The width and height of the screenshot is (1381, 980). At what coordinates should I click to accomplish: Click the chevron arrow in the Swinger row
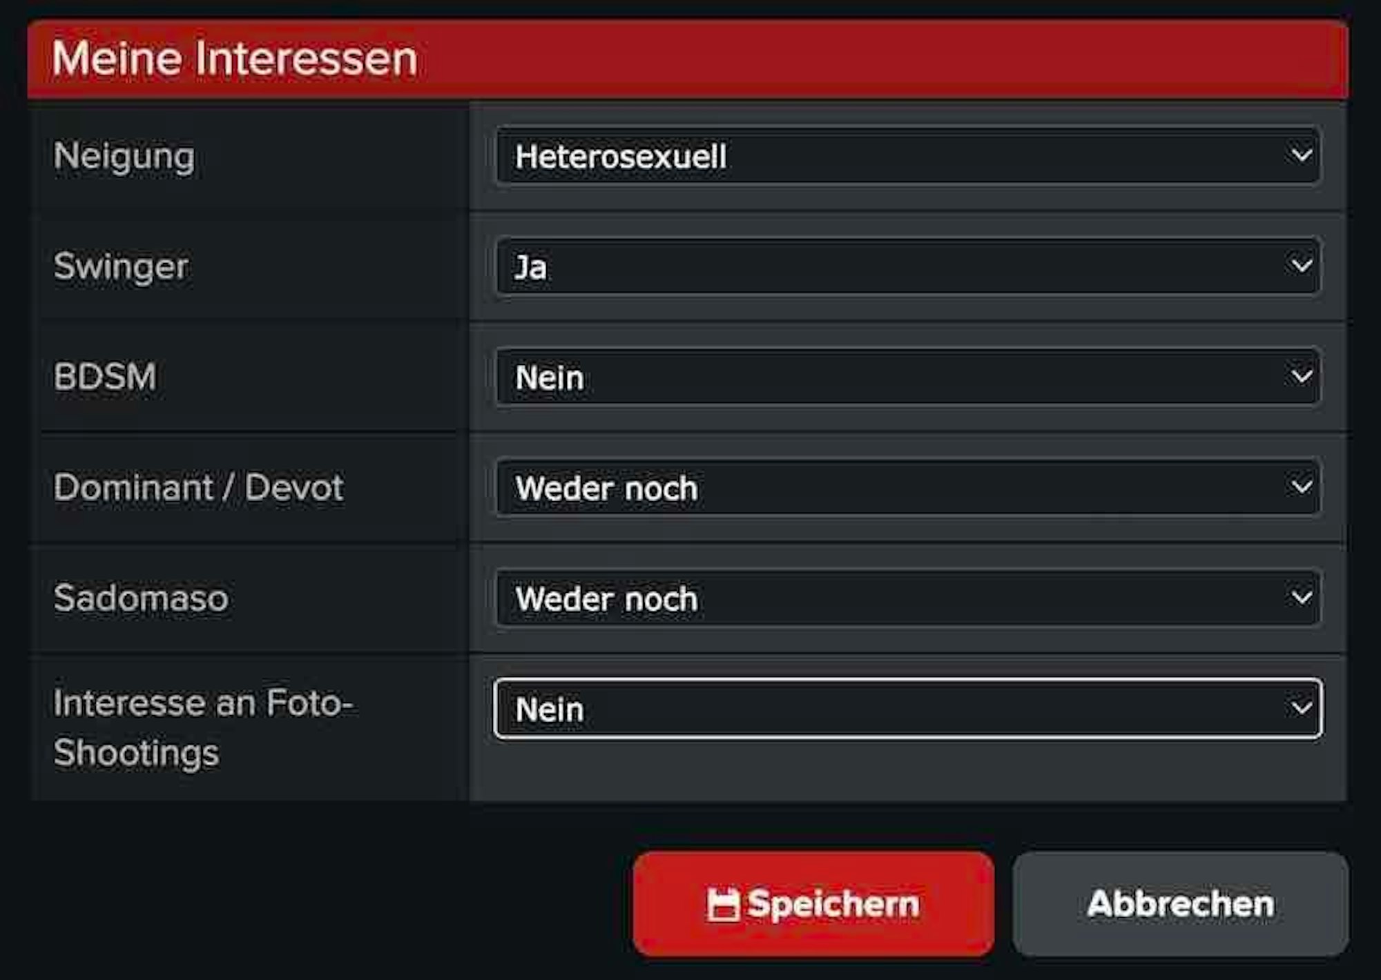[x=1301, y=266]
